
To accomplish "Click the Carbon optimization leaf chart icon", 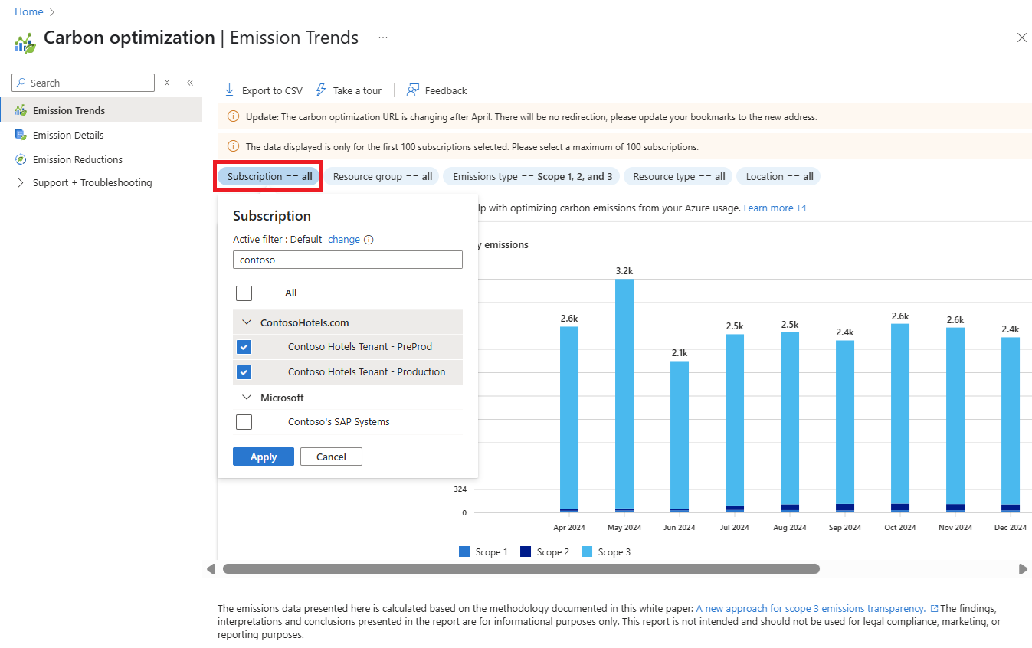I will pos(25,43).
